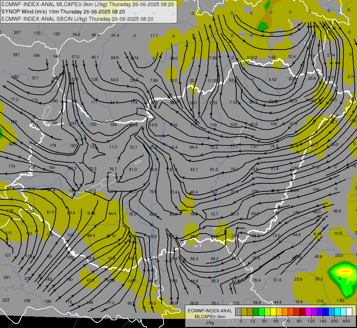The height and width of the screenshot is (328, 357).
Task: Click the map value "89.4"
Action: tap(91, 235)
